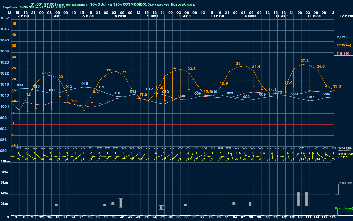Viewport: 353px width, 221px height.
Task: Click the 980 pressure axis tick
Action: point(4,151)
